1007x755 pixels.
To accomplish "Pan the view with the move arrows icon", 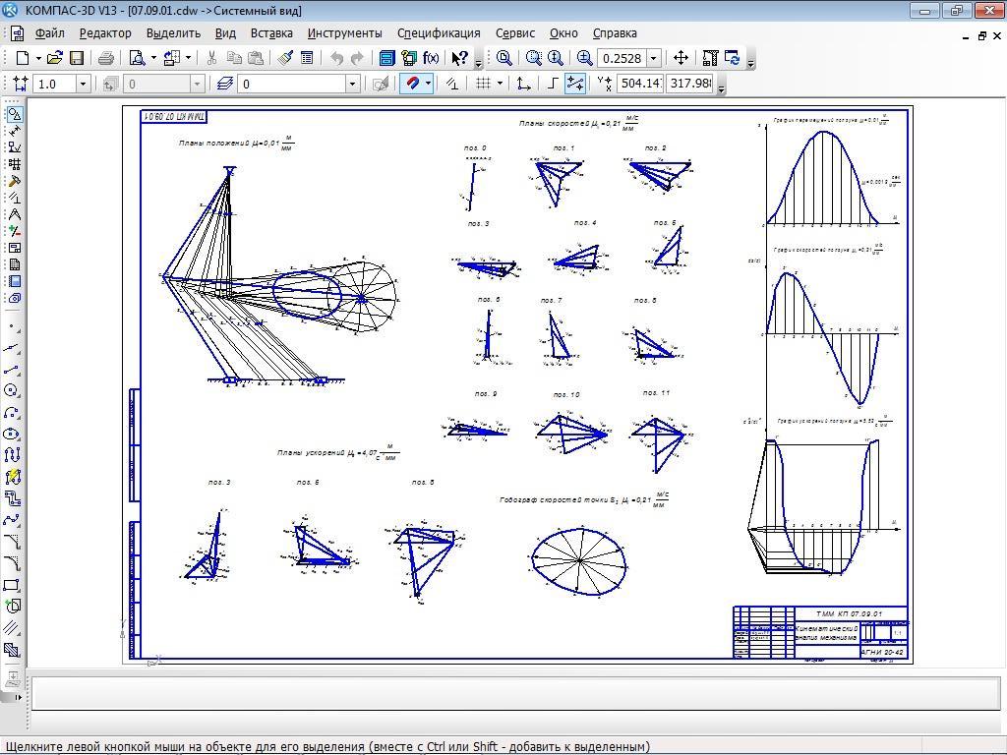I will pos(681,58).
